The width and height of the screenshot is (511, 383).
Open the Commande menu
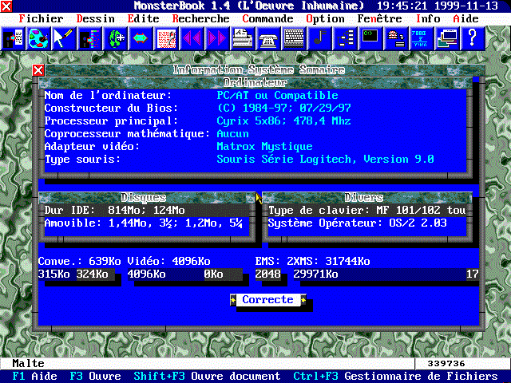268,19
